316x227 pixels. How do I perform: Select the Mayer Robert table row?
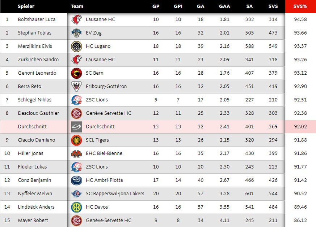click(158, 221)
